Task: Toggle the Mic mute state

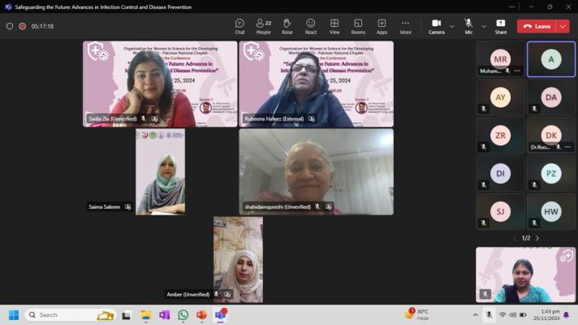Action: pyautogui.click(x=468, y=26)
